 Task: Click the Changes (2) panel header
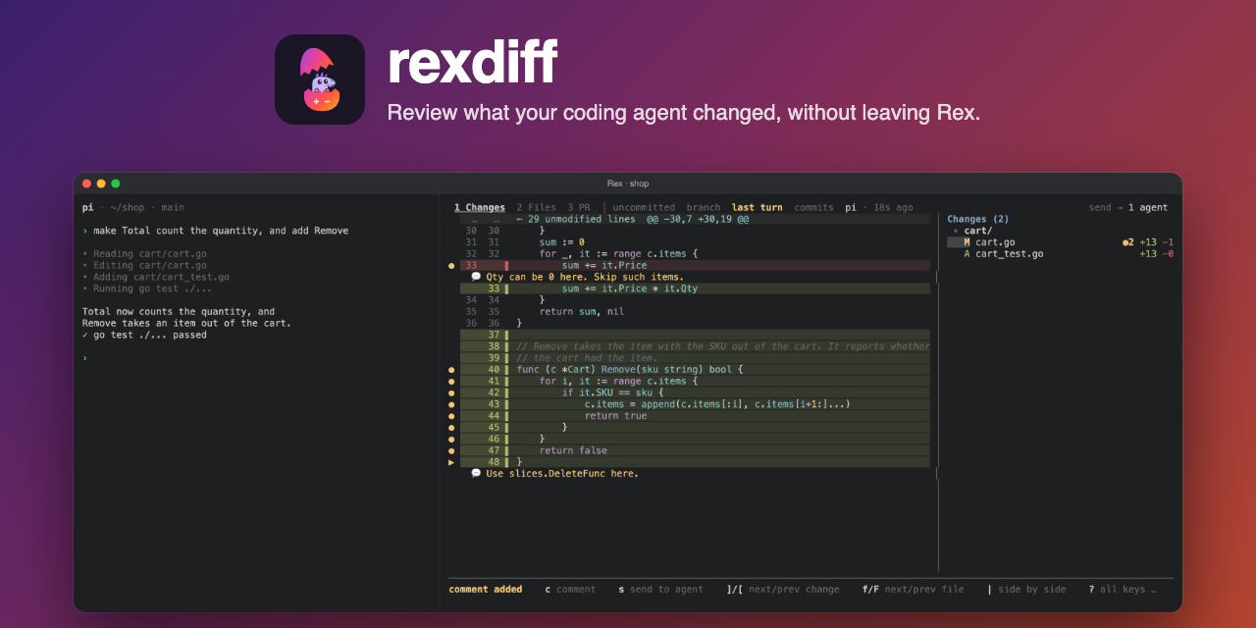click(x=977, y=219)
